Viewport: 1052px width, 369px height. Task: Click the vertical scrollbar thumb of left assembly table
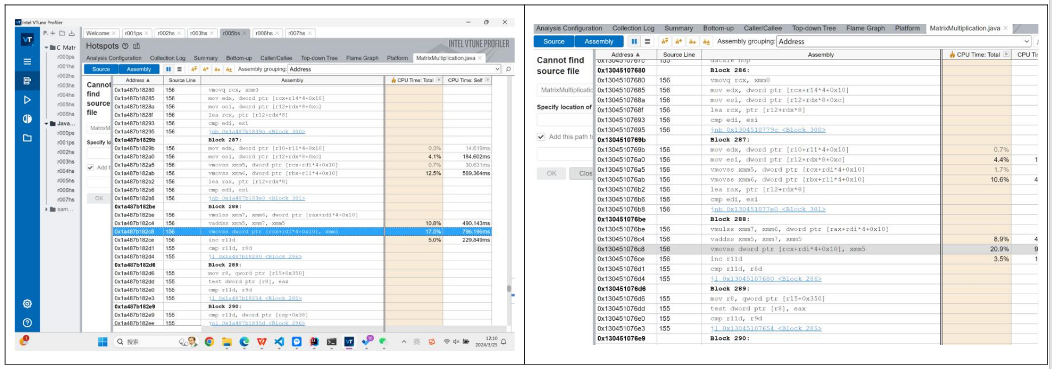point(509,289)
